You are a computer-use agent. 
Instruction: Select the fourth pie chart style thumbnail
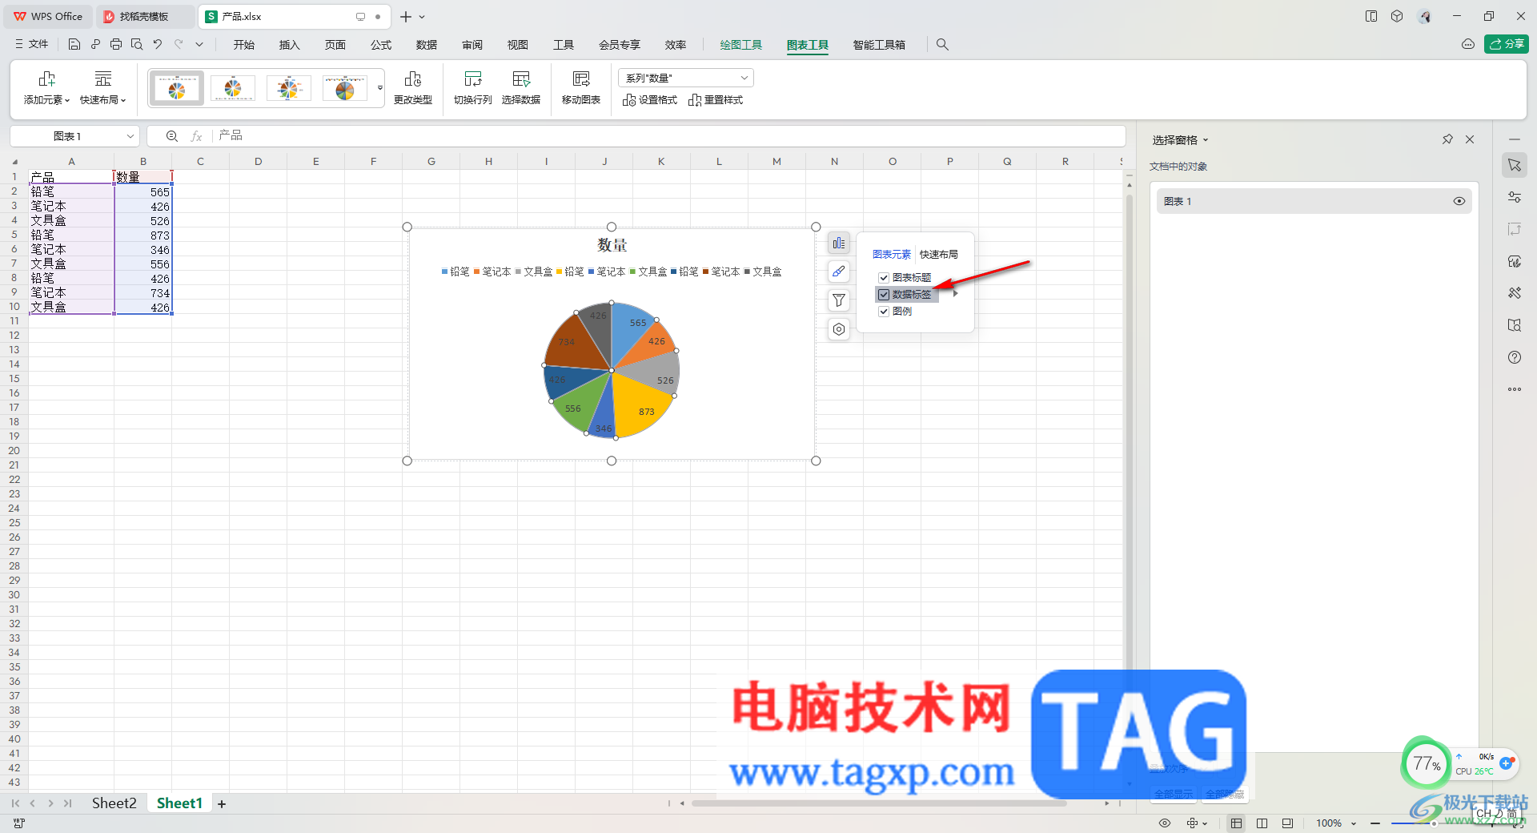pos(345,87)
